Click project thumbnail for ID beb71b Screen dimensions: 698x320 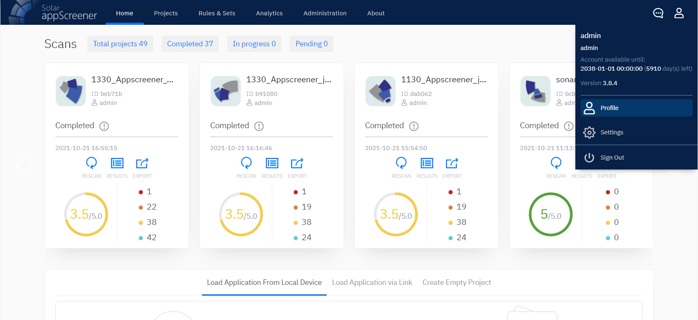[71, 91]
